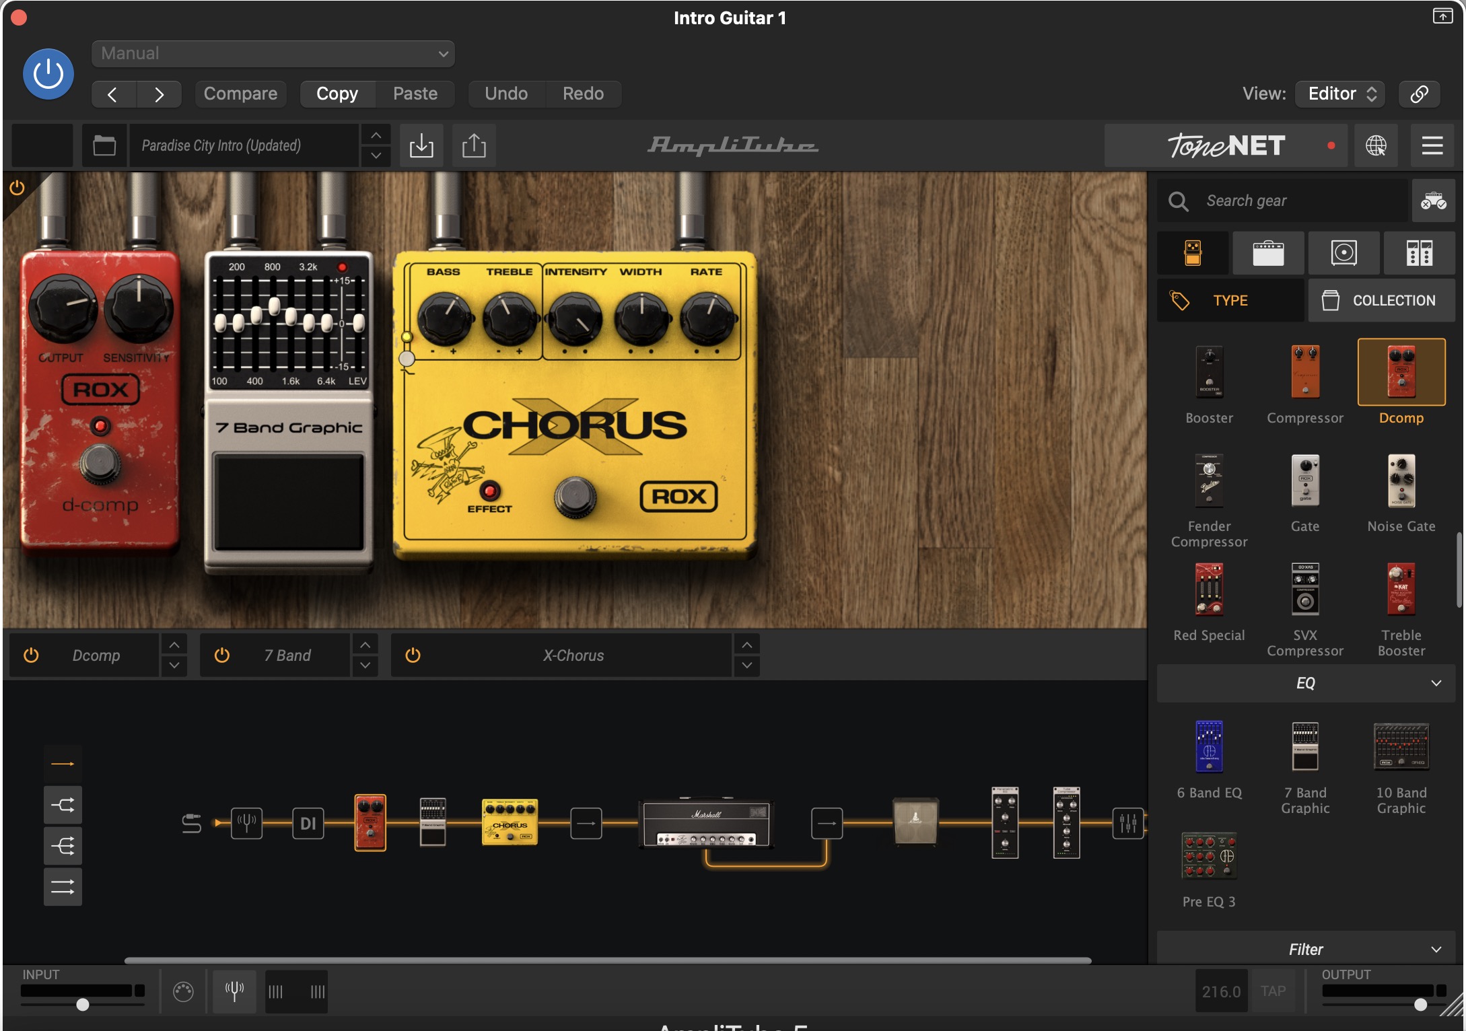Open the ToneNET panel
Viewport: 1466px width, 1031px height.
[1226, 145]
